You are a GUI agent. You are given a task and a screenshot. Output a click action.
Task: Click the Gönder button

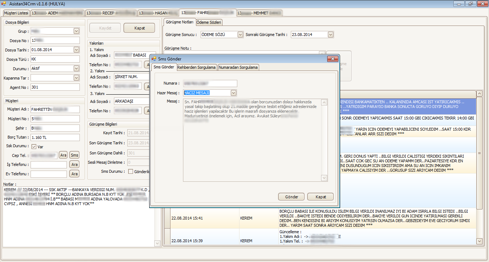tap(292, 197)
